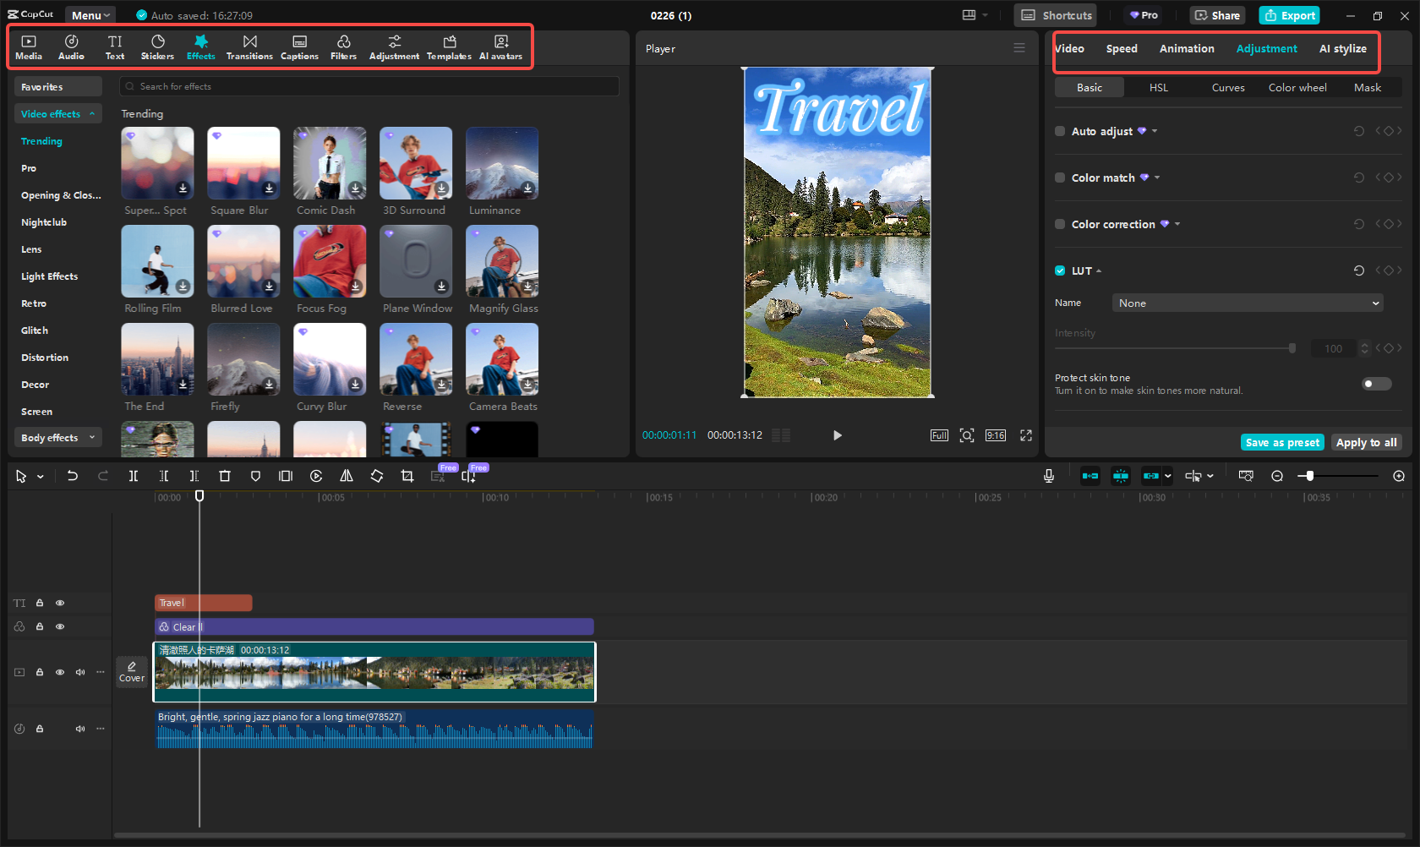Expand the Body effects category

pos(57,437)
